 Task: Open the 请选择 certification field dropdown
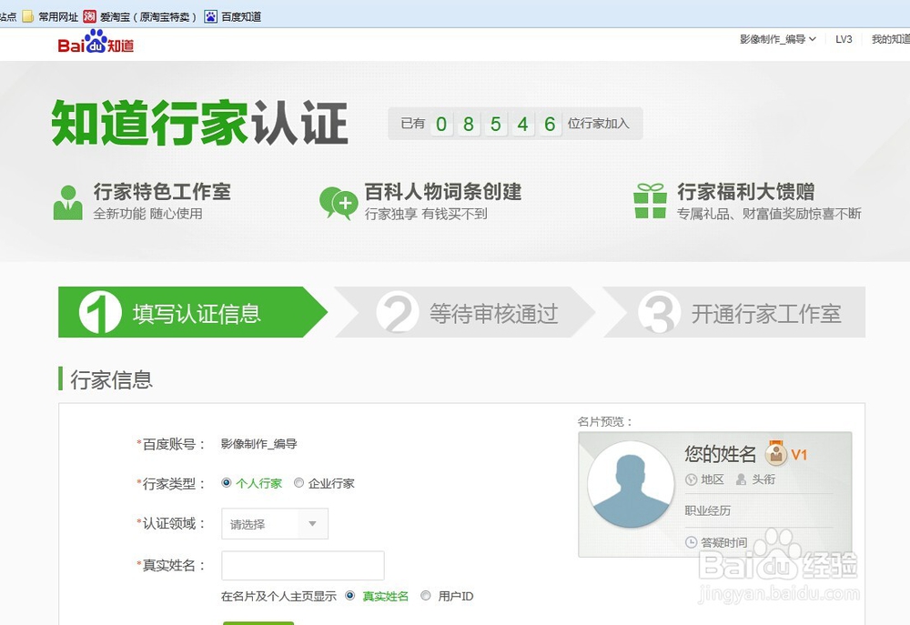pos(273,524)
